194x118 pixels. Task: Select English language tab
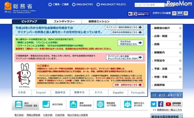click(41, 93)
